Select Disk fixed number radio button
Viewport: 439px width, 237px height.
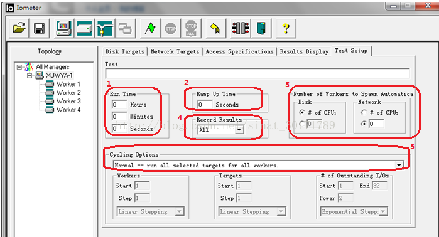pyautogui.click(x=302, y=124)
